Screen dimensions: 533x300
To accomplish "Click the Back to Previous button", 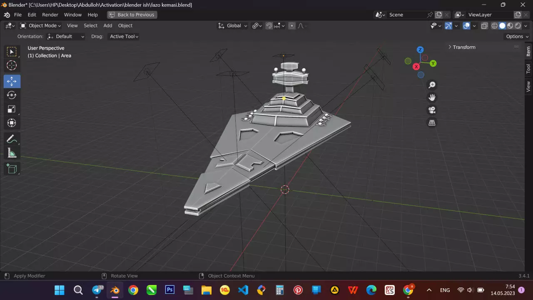I will pyautogui.click(x=132, y=15).
